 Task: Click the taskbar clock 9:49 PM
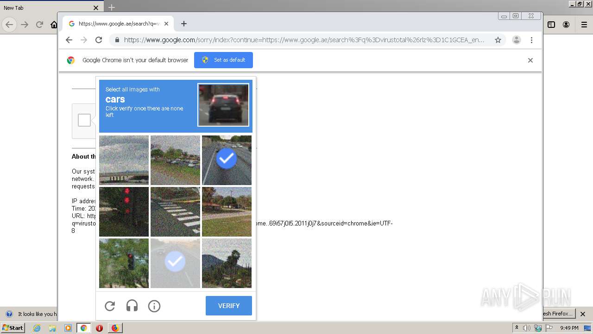tap(569, 328)
